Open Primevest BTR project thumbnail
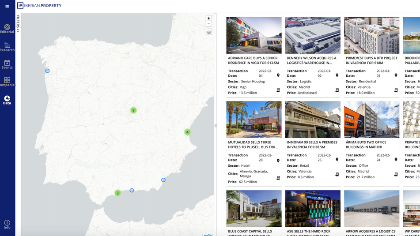 pos(372,35)
